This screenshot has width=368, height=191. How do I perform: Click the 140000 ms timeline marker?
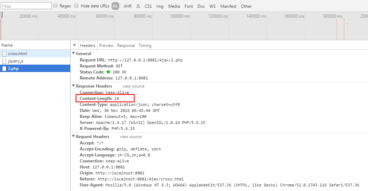(x=256, y=16)
